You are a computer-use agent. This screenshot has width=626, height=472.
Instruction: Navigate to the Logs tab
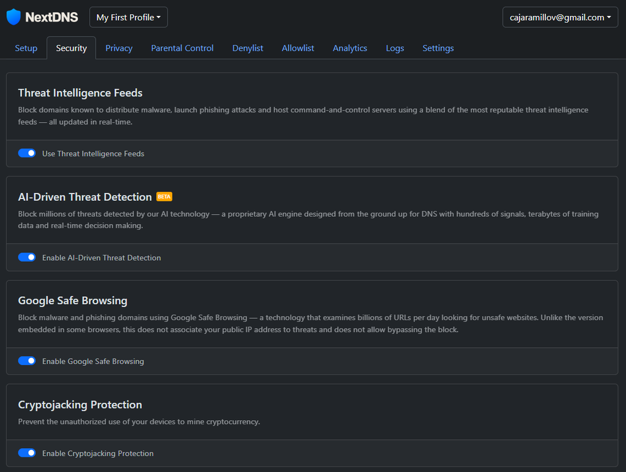(x=395, y=48)
